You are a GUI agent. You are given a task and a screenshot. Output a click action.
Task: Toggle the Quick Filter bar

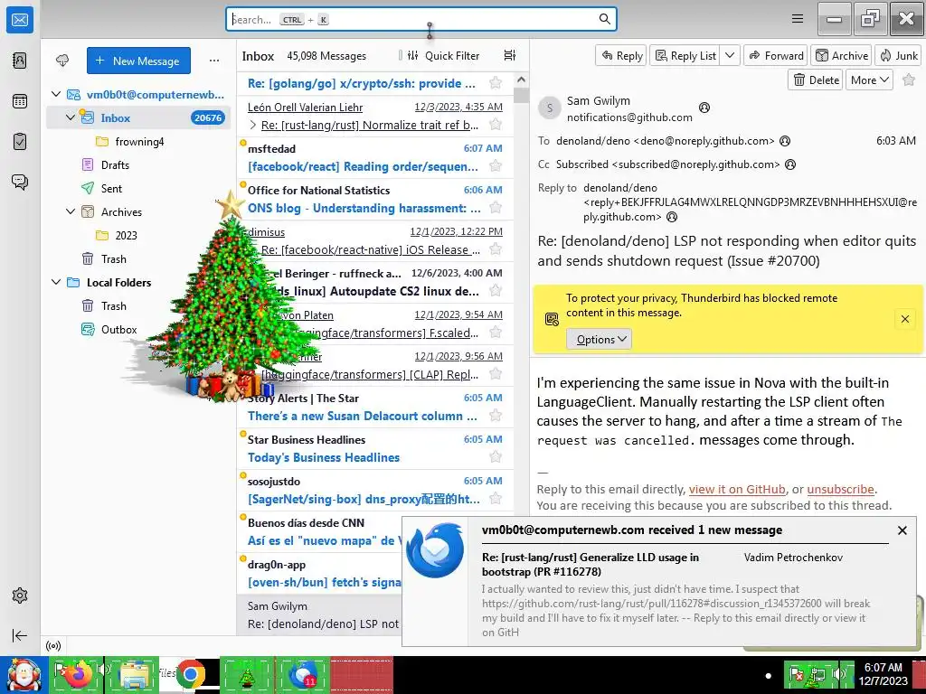443,55
